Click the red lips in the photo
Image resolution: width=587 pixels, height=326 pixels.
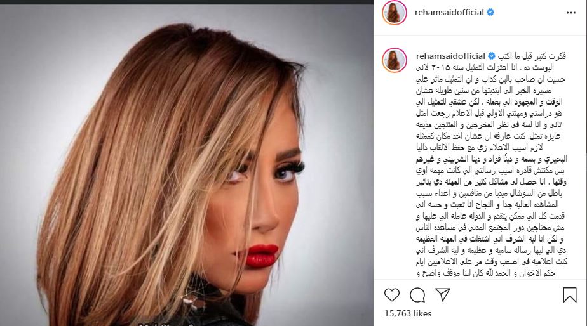click(x=260, y=256)
